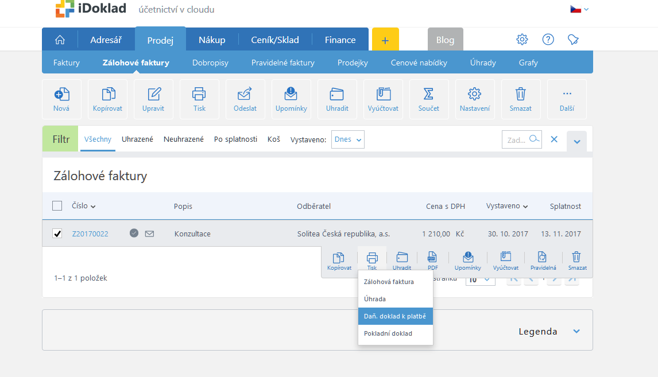Click the Kopírovat icon in the top toolbar

[x=108, y=99]
